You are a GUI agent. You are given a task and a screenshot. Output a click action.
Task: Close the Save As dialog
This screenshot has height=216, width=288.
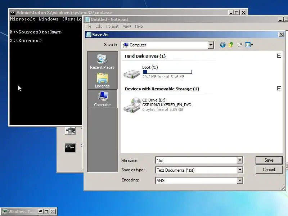pyautogui.click(x=281, y=35)
